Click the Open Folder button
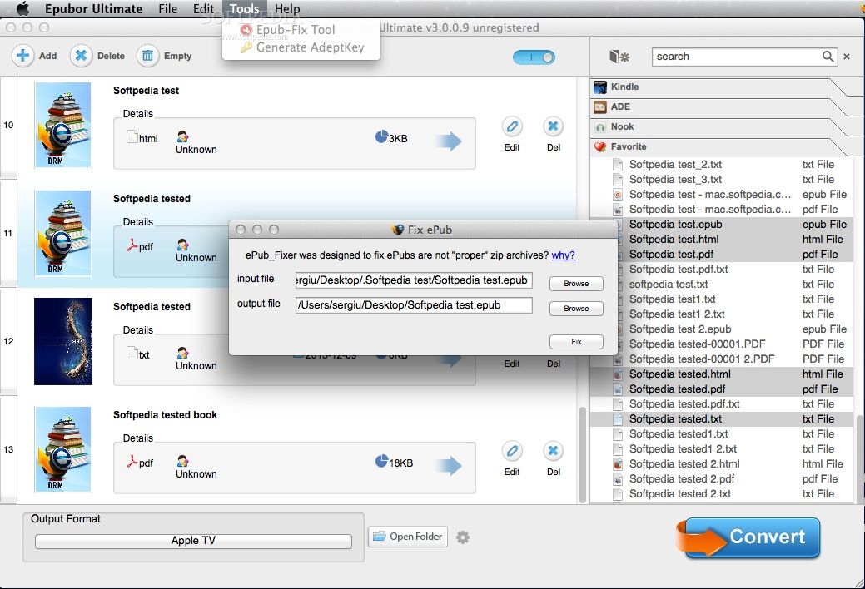 click(x=408, y=537)
